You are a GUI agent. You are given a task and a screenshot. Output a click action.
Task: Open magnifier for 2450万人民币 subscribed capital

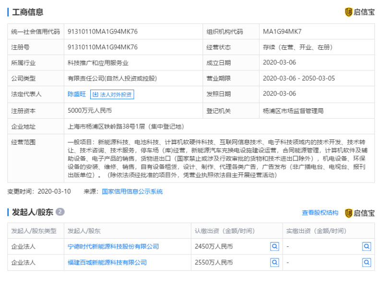point(274,246)
